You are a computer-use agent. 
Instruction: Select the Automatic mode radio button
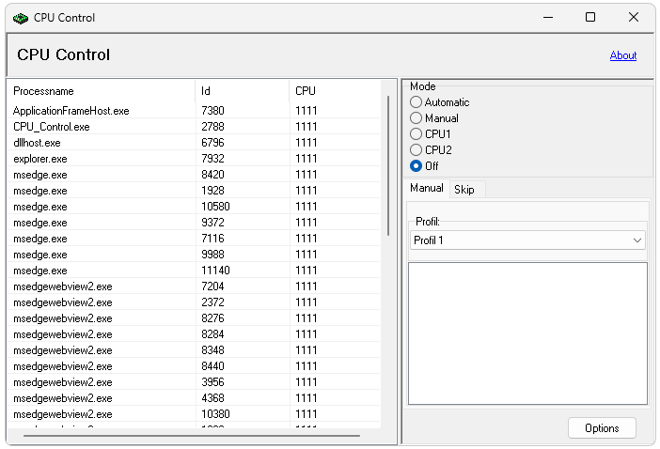coord(416,102)
